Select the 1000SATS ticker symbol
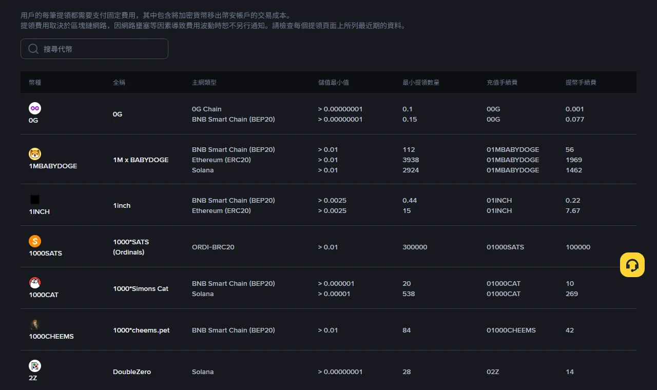Viewport: 657px width, 390px height. pyautogui.click(x=46, y=253)
